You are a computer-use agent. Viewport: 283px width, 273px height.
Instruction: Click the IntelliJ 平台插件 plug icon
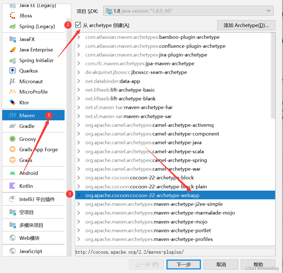(x=12, y=199)
